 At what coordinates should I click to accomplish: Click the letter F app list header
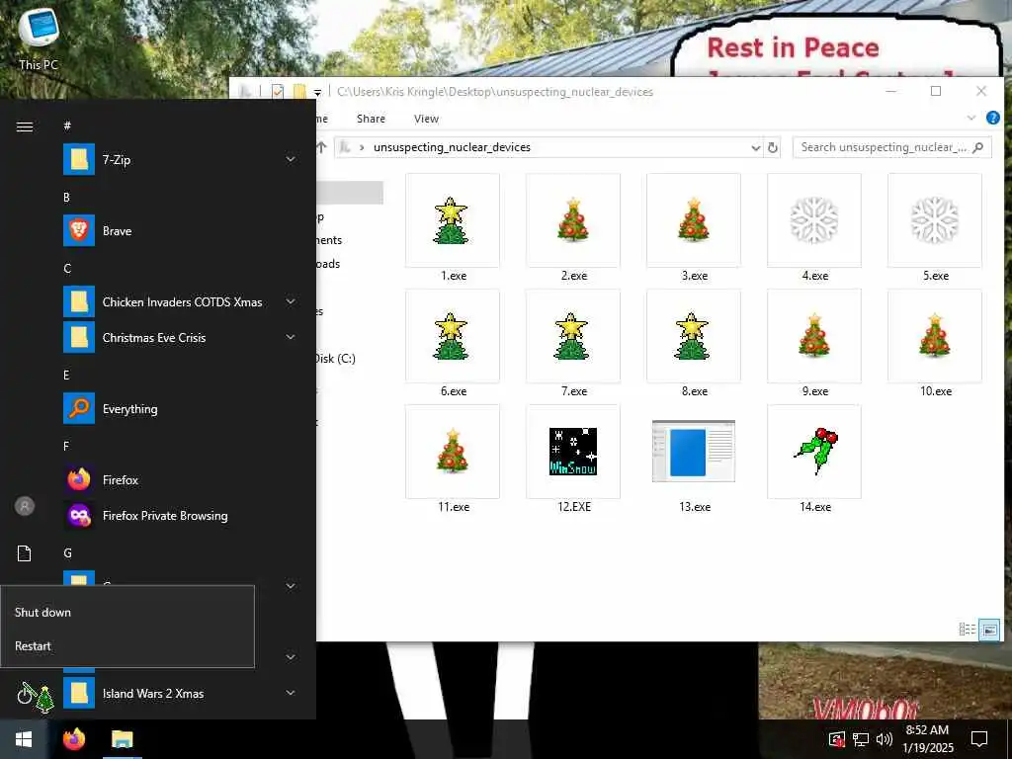coord(66,446)
